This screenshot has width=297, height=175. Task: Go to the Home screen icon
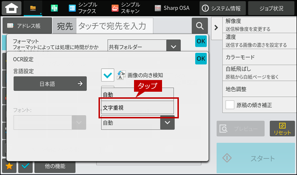tap(12, 8)
